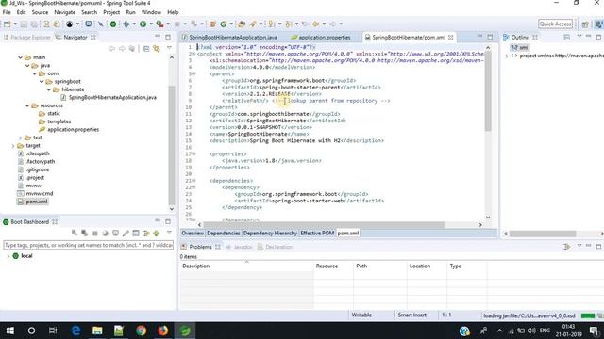
Task: Toggle Skip All Breakpoints toolbar icon
Action: (101, 24)
